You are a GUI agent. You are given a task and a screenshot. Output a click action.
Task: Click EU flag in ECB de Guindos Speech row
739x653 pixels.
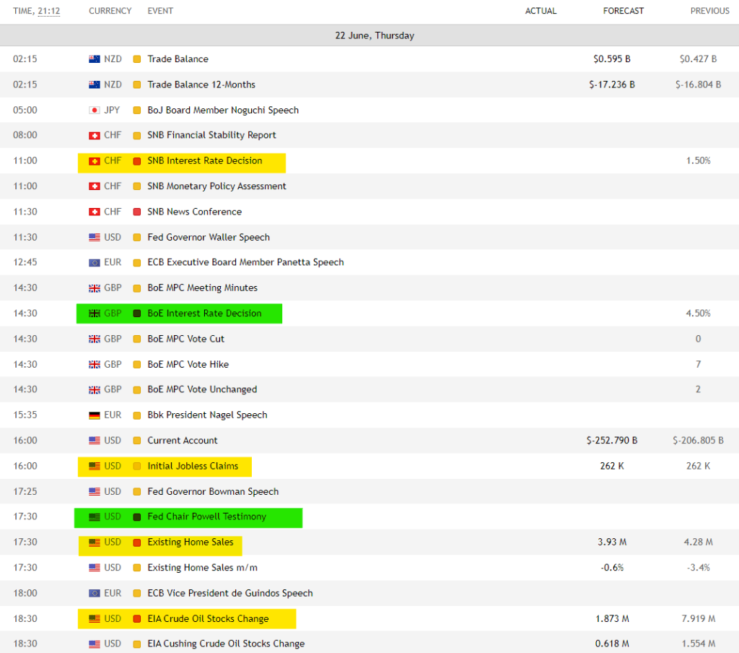95,594
